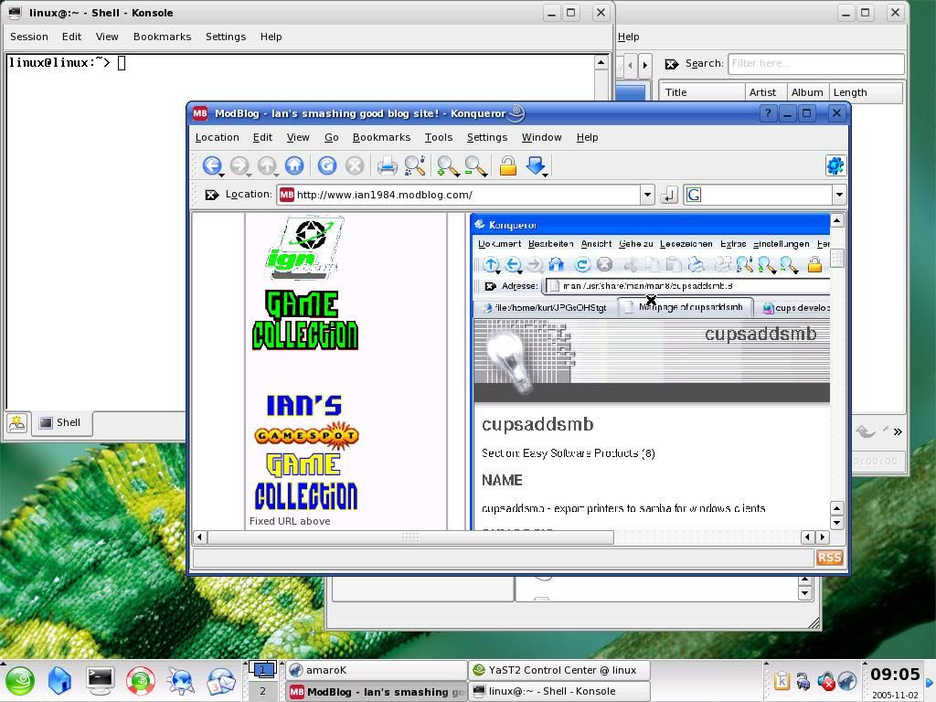Switch to ModBlog Konqueror taskbar entry
This screenshot has width=936, height=702.
click(x=376, y=691)
